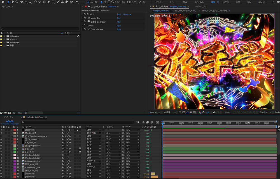The image size is (280, 179).
Task: Activate the Eraser tool
Action: tap(66, 2)
